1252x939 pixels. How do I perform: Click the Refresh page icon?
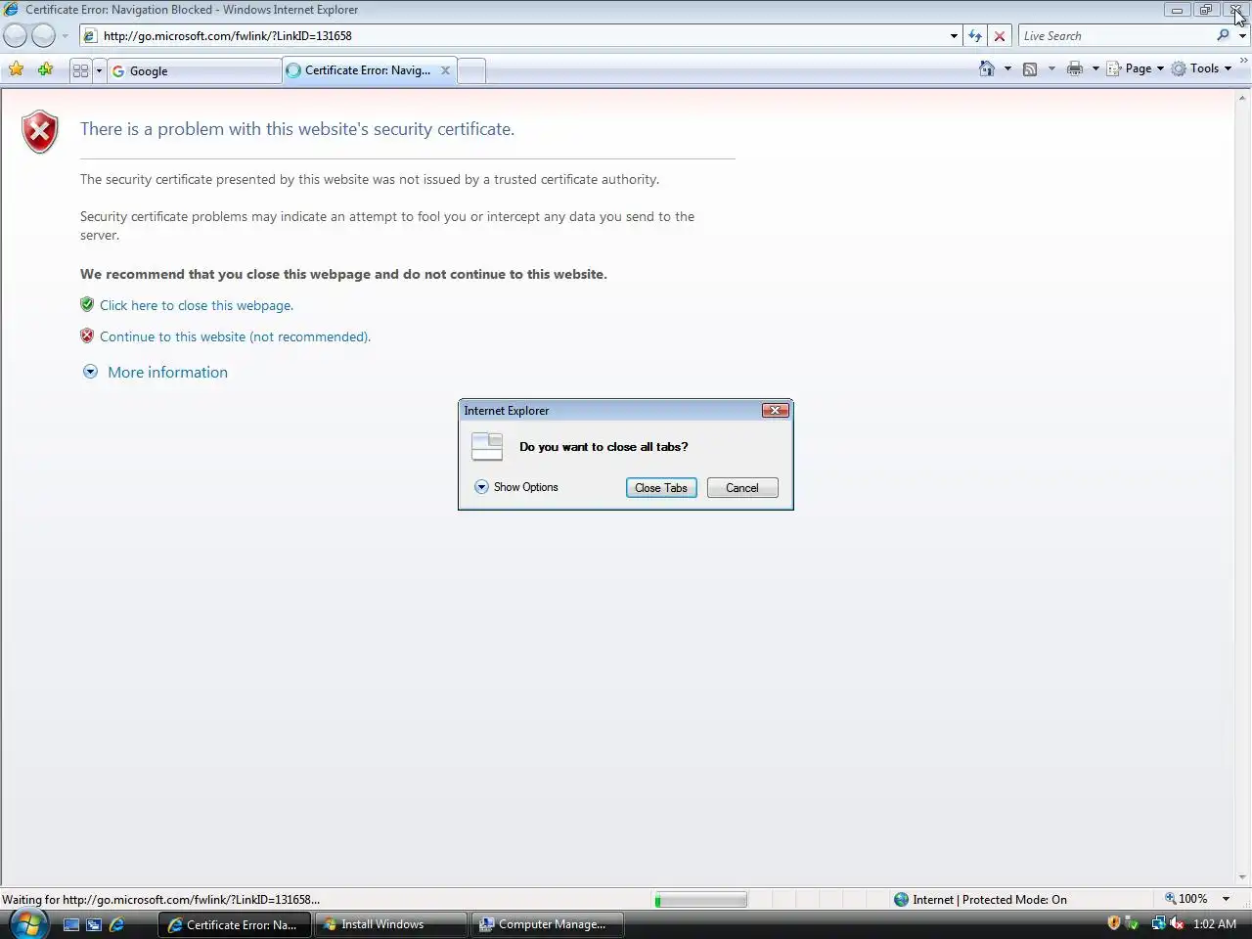975,36
